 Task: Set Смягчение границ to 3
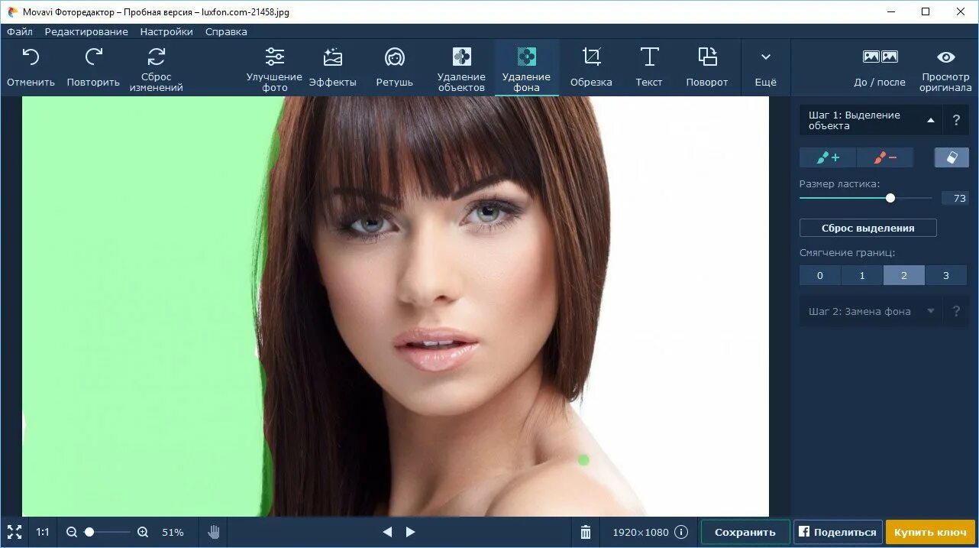tap(946, 275)
